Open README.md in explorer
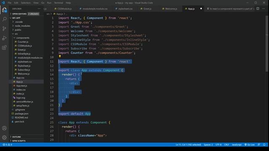Viewport: 269px width, 151px height. (26, 117)
